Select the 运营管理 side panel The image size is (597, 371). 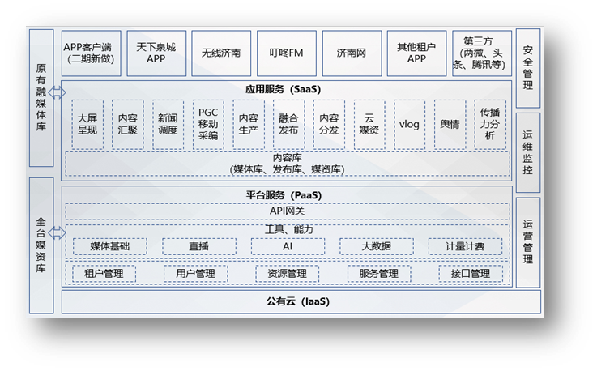[528, 241]
